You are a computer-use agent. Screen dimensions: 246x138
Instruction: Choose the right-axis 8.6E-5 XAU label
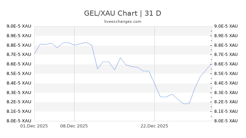pos(225,64)
